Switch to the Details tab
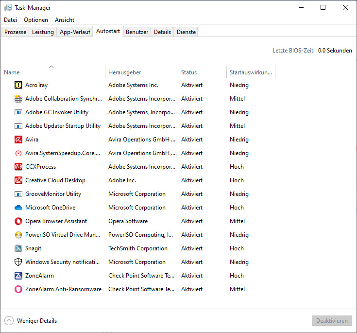Screen dimensions: 357x333 click(162, 32)
